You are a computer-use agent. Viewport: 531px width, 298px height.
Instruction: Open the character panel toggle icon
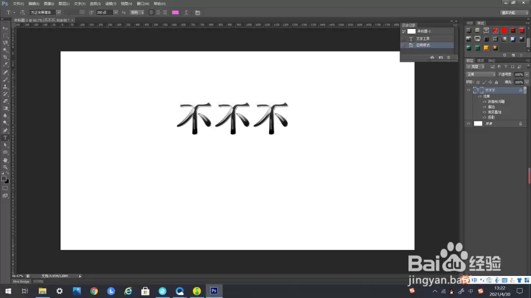click(198, 12)
